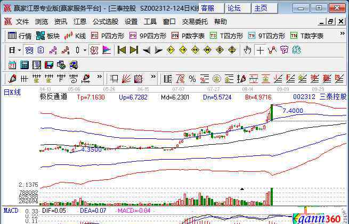This screenshot has width=349, height=224.
Task: Expand the top toolbar overflow chevron
Action: [342, 34]
